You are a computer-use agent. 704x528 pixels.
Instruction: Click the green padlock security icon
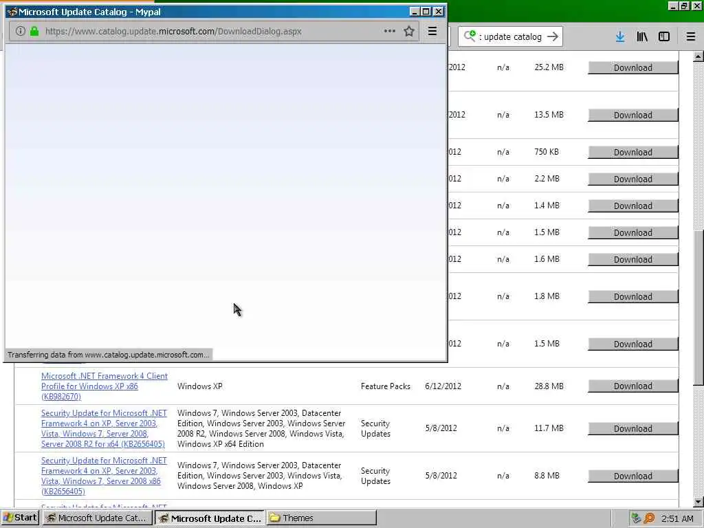(x=34, y=31)
